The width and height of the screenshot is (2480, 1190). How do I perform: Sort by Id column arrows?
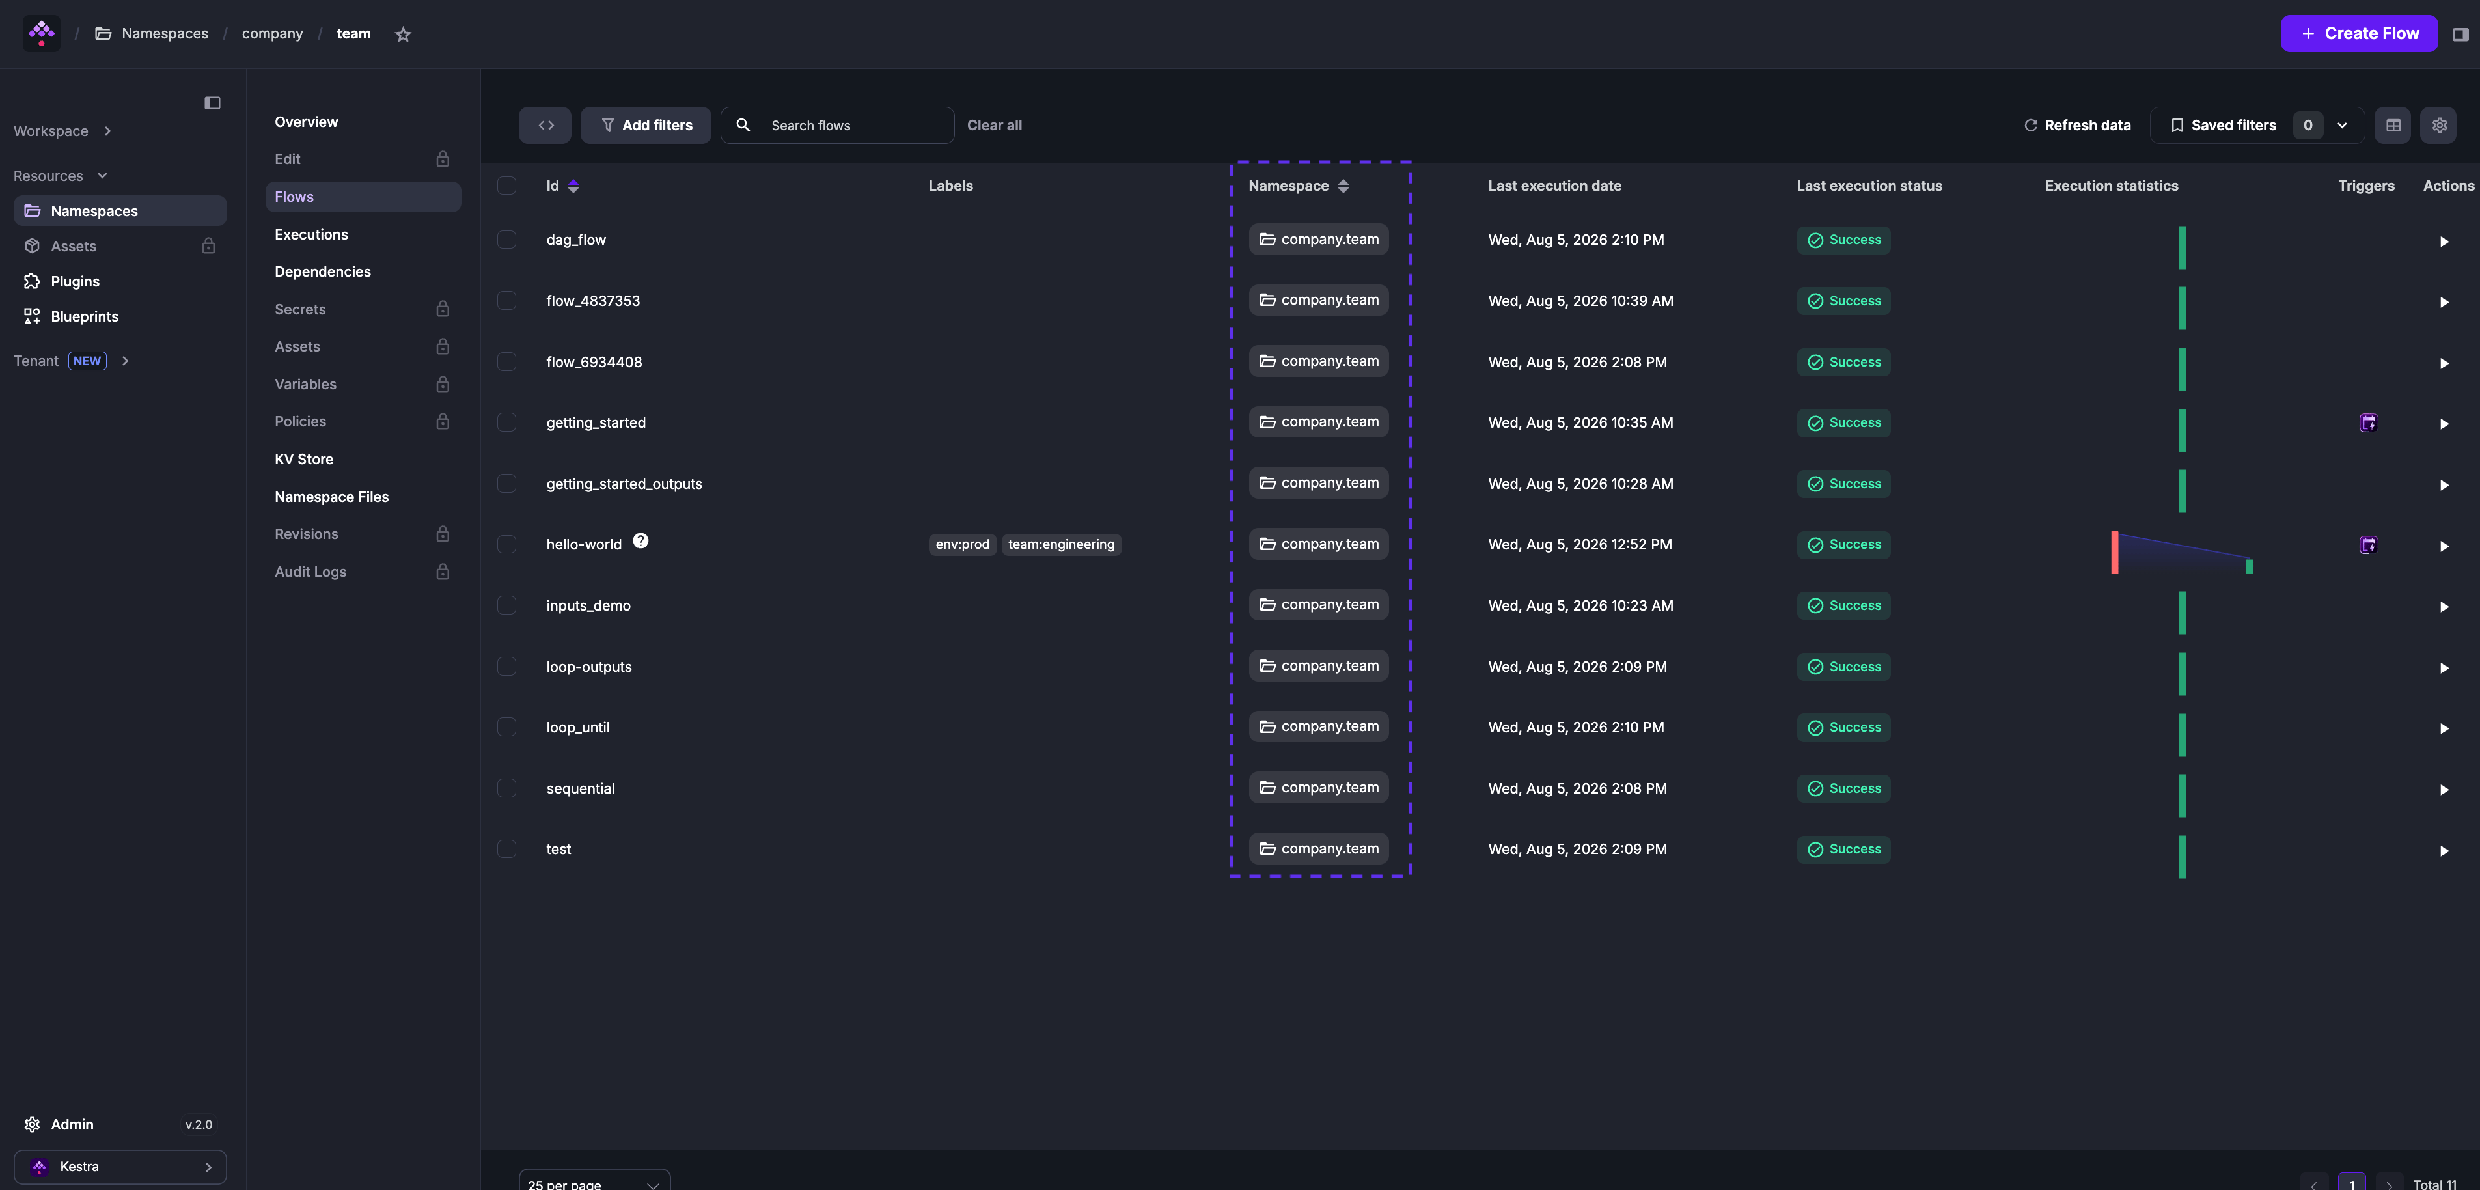(573, 186)
